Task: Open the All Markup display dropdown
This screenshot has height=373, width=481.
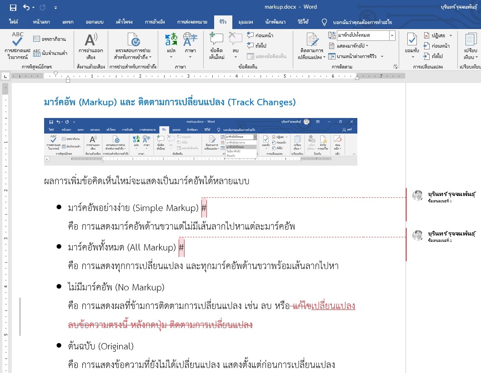Action: tap(392, 35)
